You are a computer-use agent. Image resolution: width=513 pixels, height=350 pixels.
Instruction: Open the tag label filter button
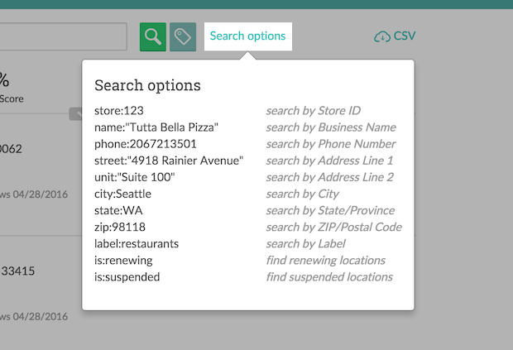click(x=183, y=36)
